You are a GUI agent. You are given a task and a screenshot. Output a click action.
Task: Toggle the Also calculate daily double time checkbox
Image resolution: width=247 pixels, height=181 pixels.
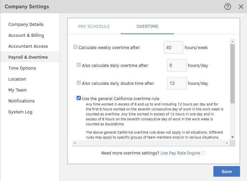pos(79,83)
